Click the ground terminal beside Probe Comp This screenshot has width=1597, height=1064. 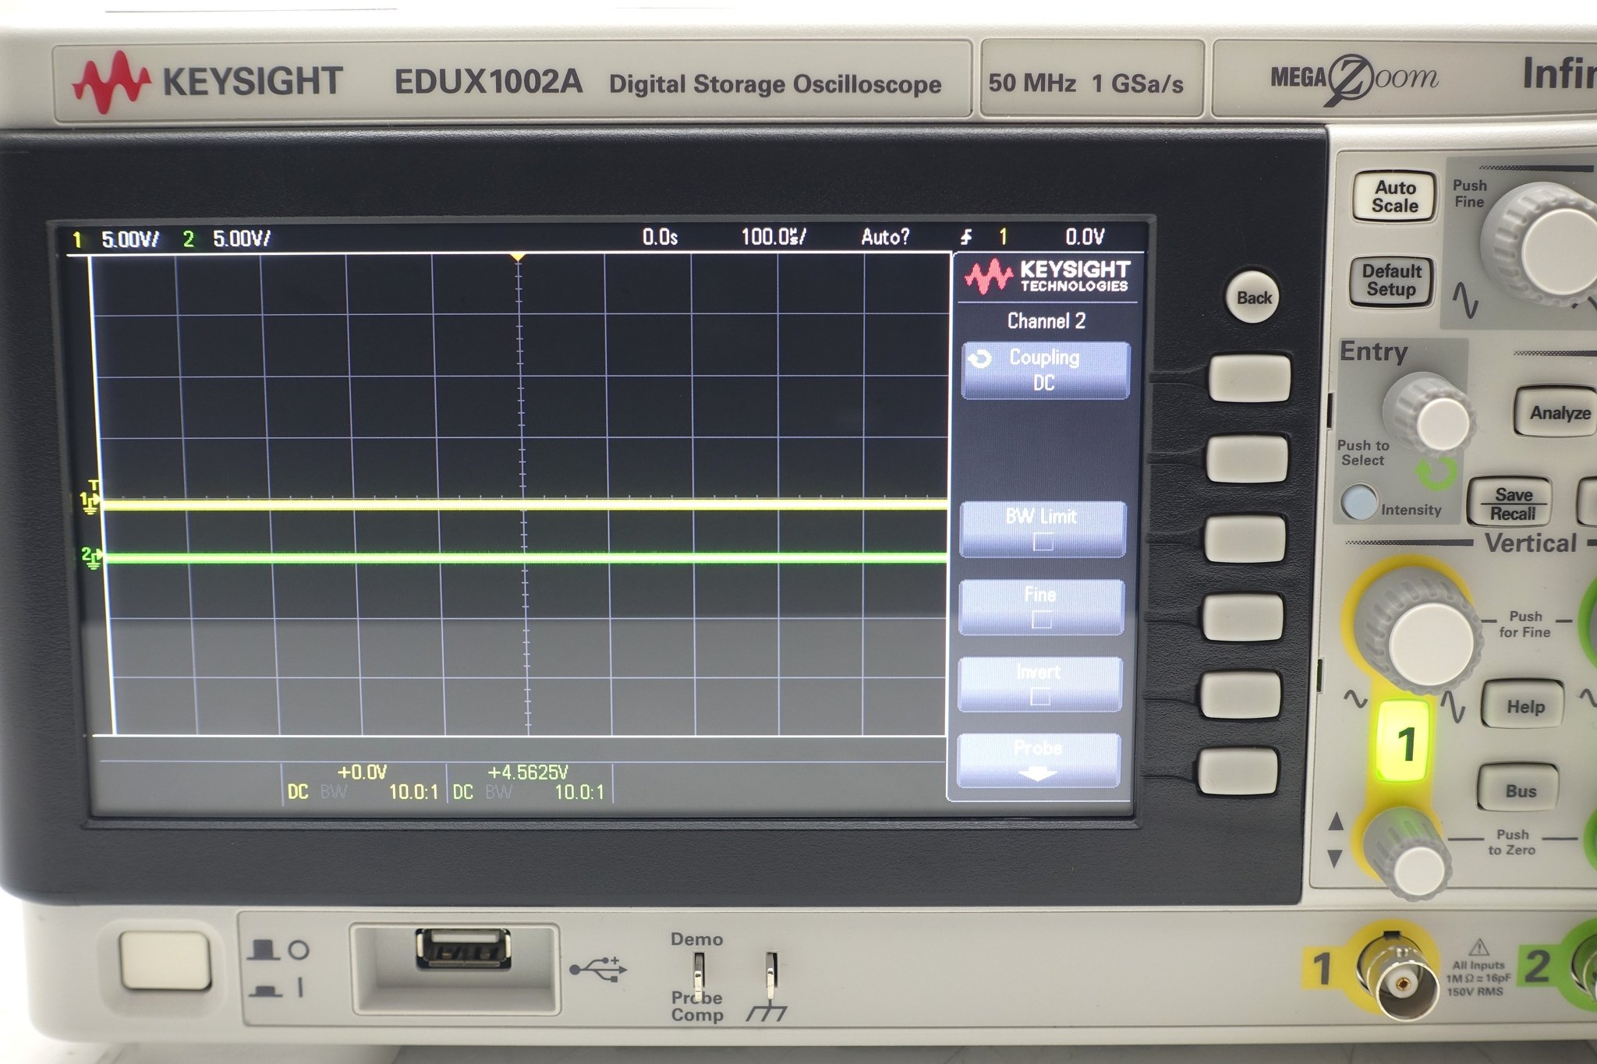pyautogui.click(x=770, y=974)
